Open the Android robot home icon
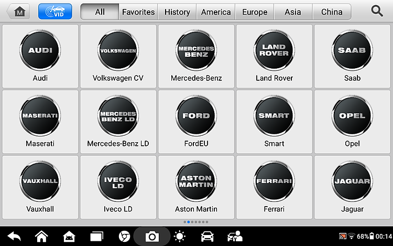 69,237
